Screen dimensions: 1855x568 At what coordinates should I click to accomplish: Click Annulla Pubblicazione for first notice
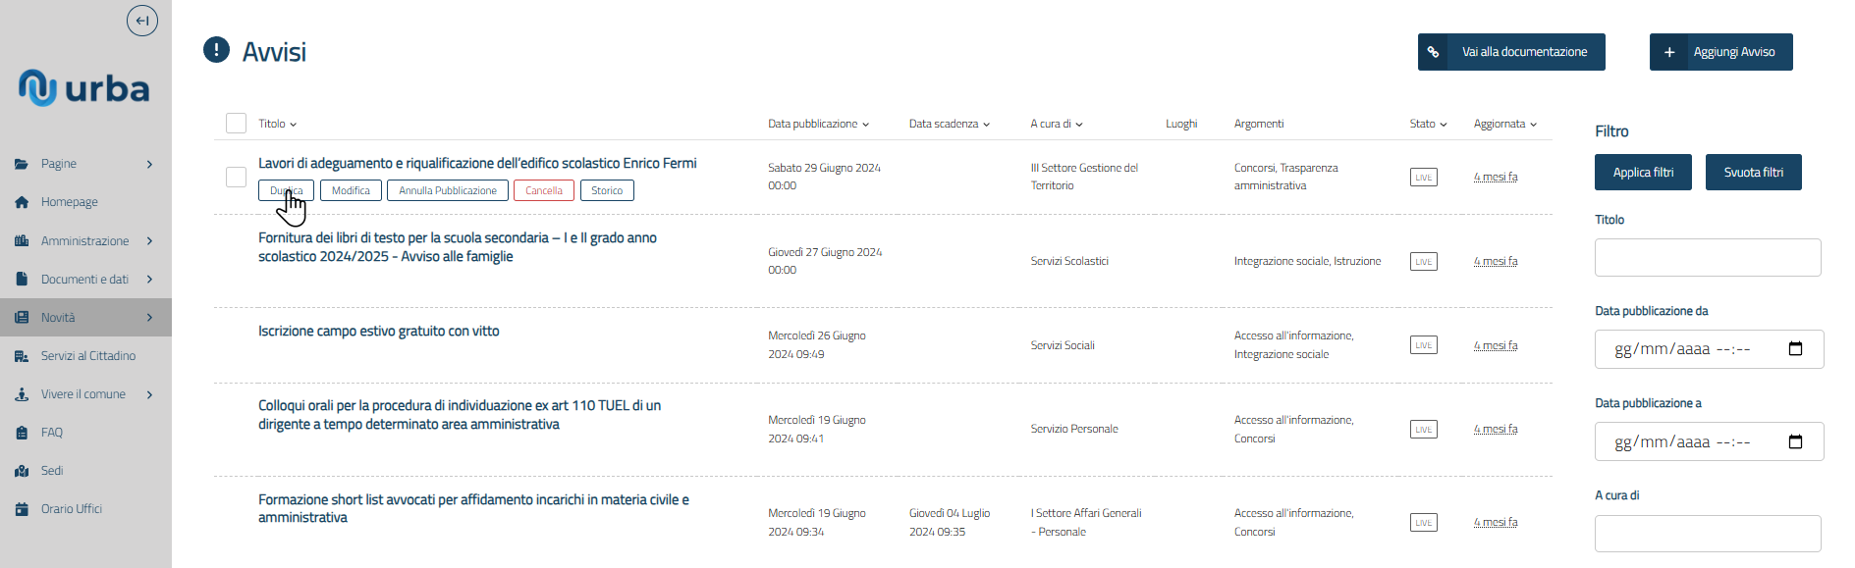tap(448, 191)
